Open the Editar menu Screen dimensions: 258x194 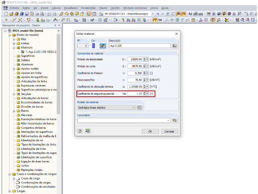26,8
